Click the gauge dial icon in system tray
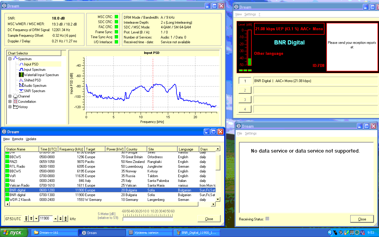379x237 pixels. tap(357, 233)
